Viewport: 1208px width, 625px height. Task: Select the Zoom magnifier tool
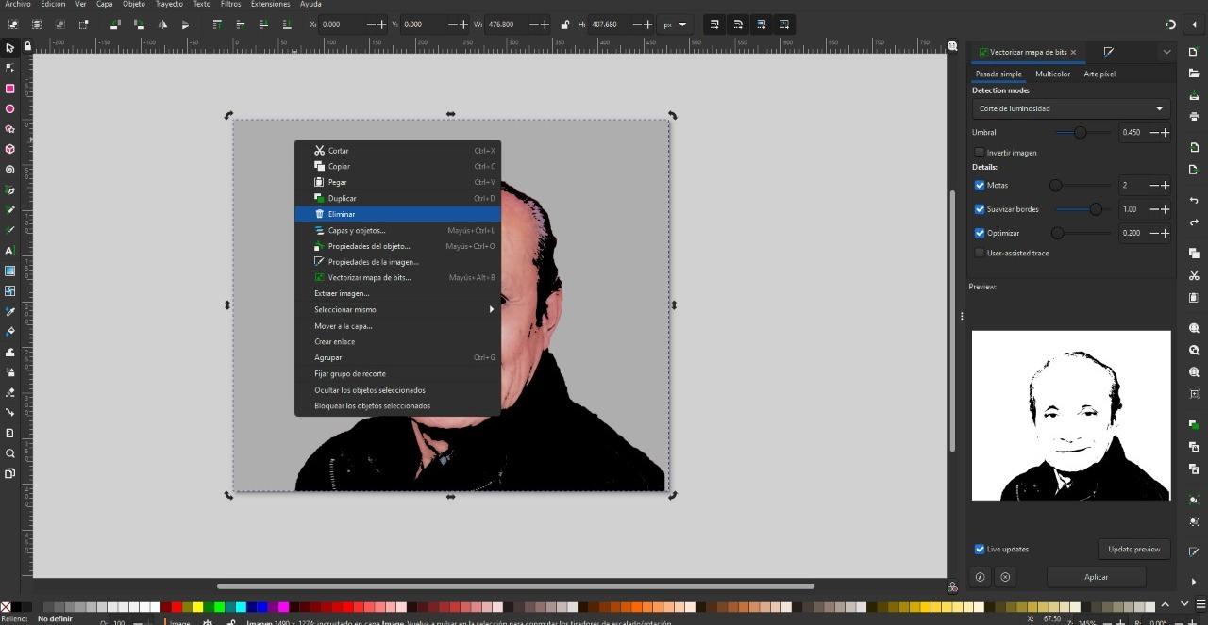coord(9,453)
